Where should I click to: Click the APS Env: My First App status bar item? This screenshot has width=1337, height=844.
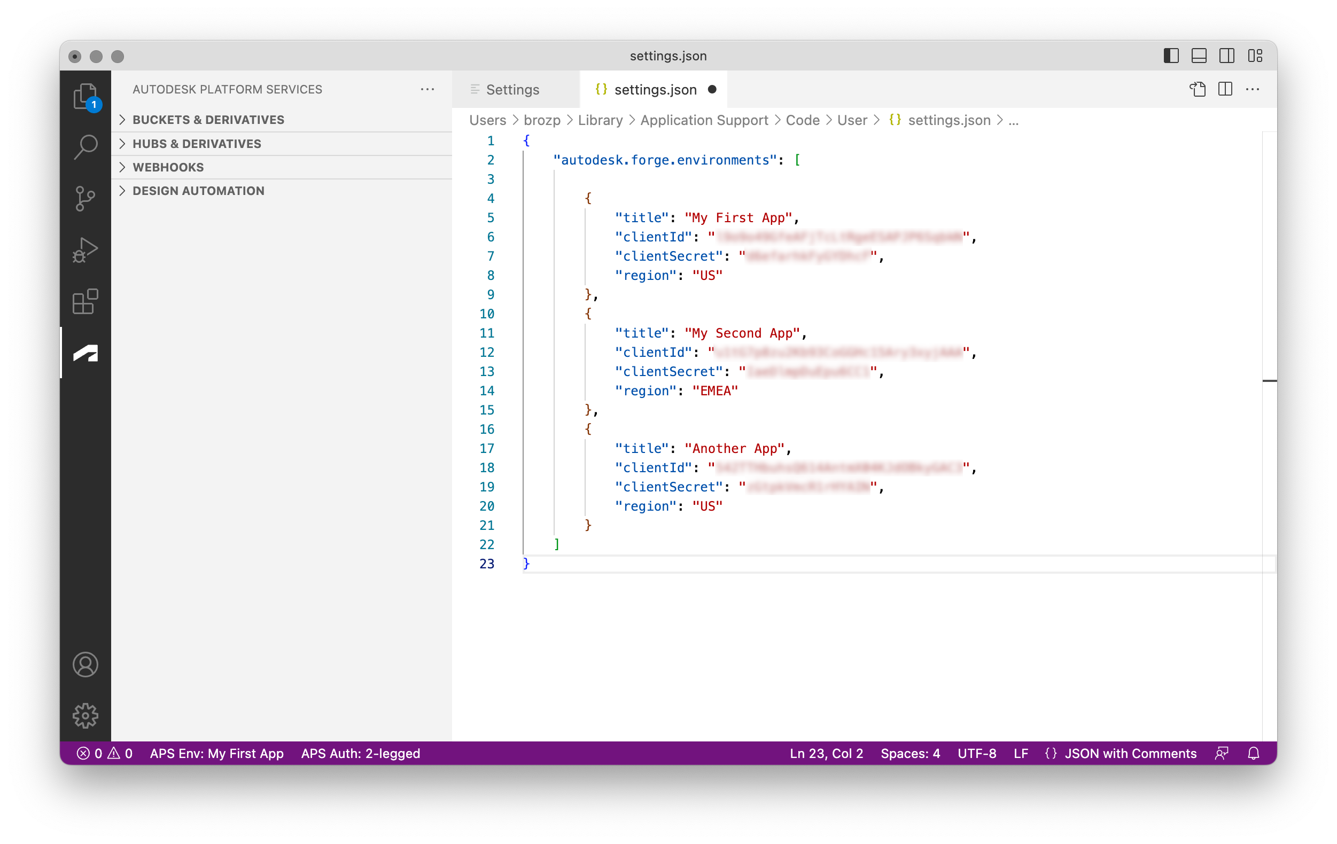pos(216,754)
